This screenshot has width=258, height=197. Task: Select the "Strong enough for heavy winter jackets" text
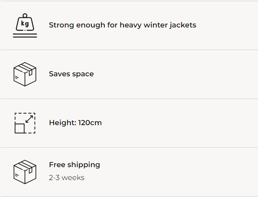122,25
